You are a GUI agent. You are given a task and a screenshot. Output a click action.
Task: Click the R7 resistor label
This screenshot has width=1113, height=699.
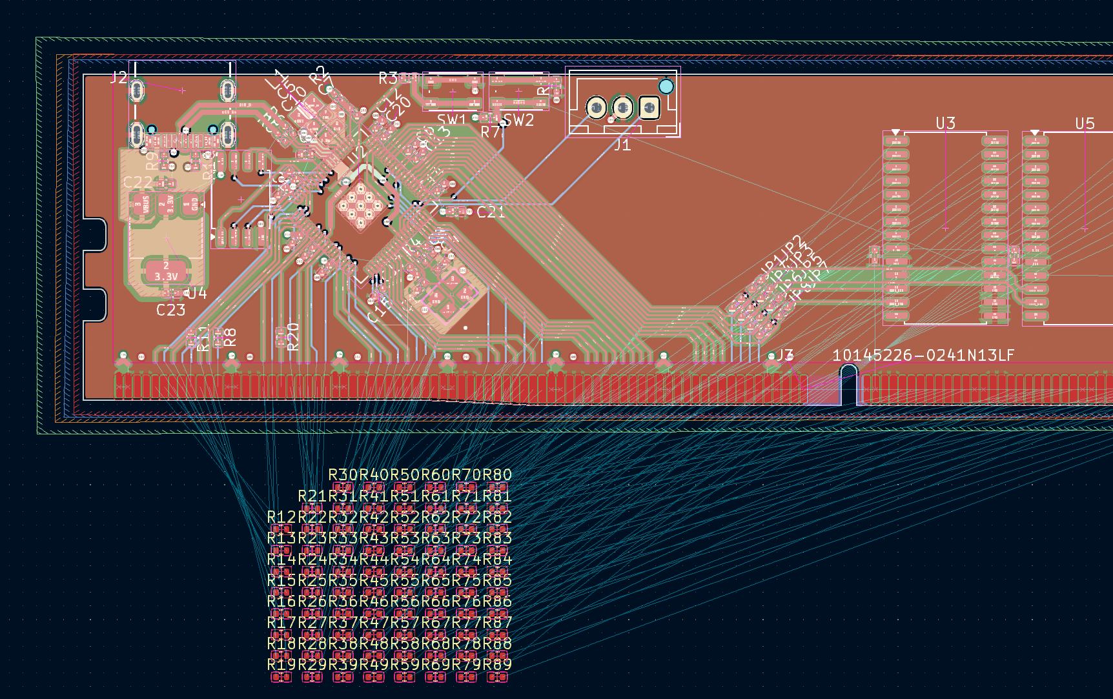491,133
